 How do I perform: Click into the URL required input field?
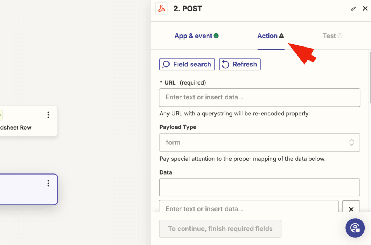tap(260, 97)
